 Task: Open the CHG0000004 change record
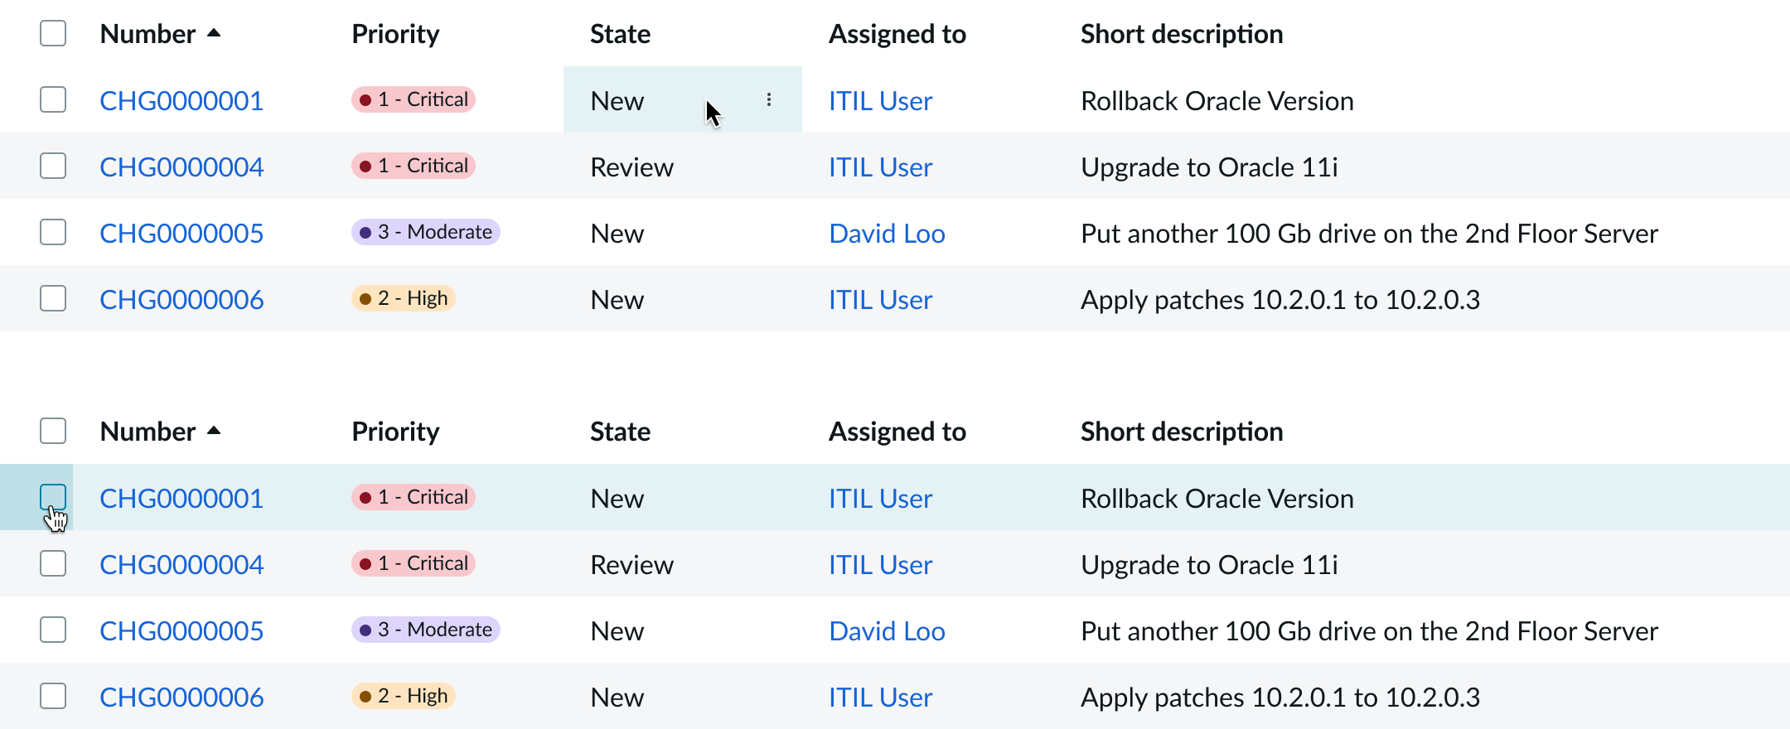tap(181, 167)
